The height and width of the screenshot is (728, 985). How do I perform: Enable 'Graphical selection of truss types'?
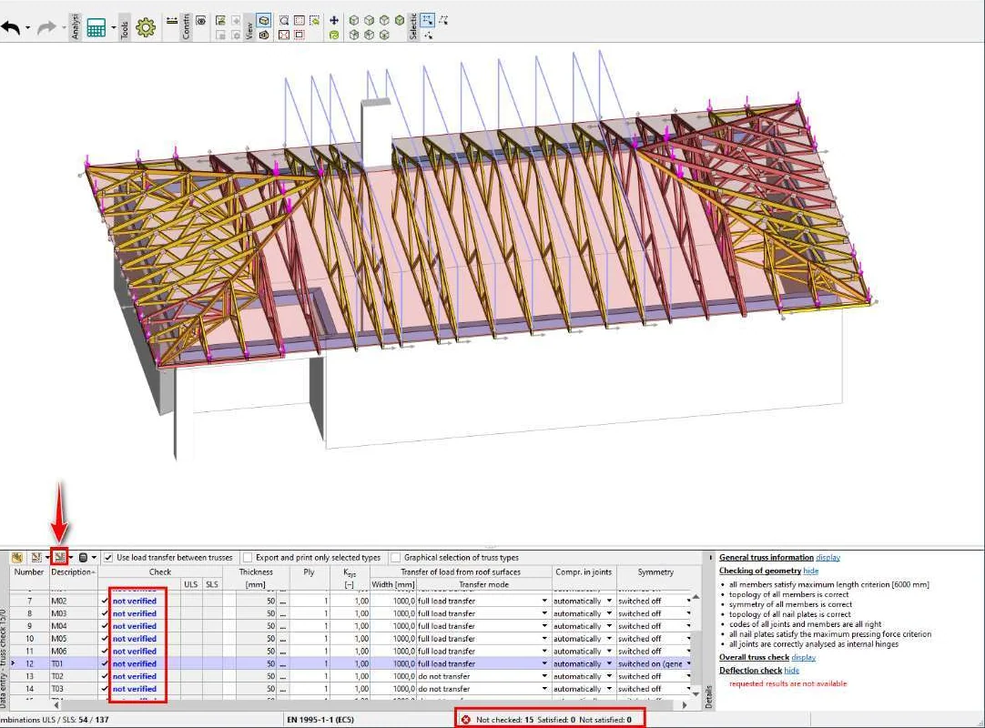coord(396,557)
